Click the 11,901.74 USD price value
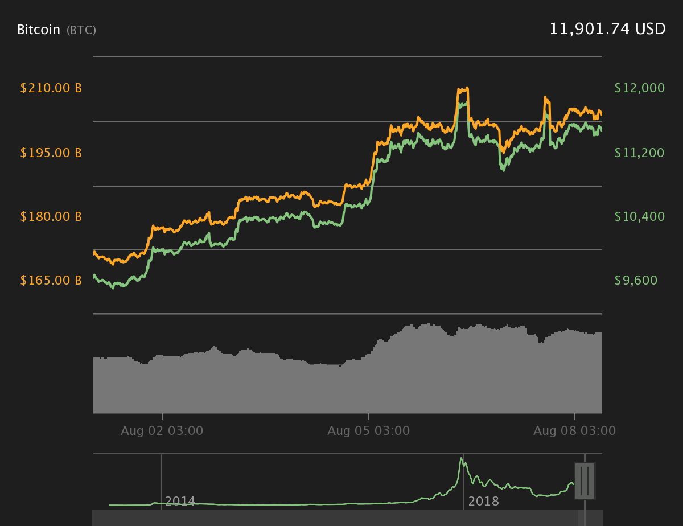683x526 pixels. pyautogui.click(x=607, y=29)
